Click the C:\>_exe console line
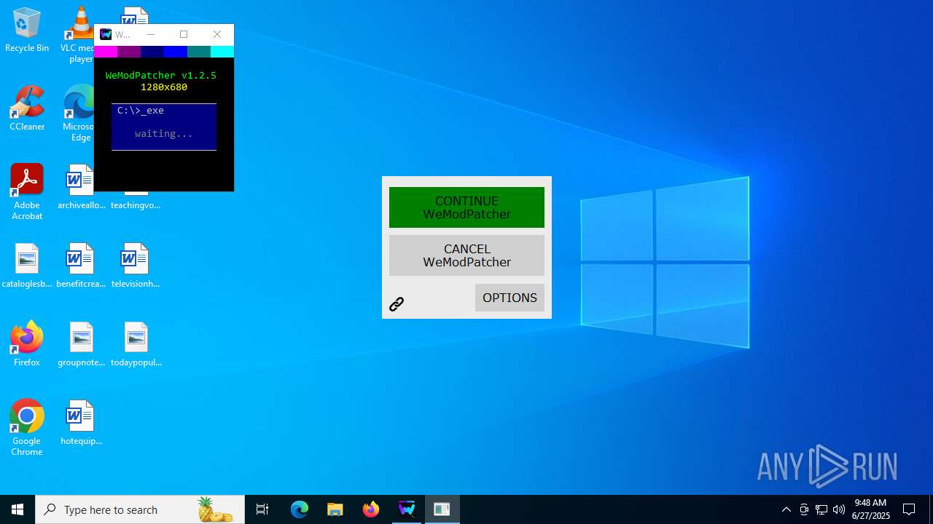The image size is (933, 524). pyautogui.click(x=141, y=111)
